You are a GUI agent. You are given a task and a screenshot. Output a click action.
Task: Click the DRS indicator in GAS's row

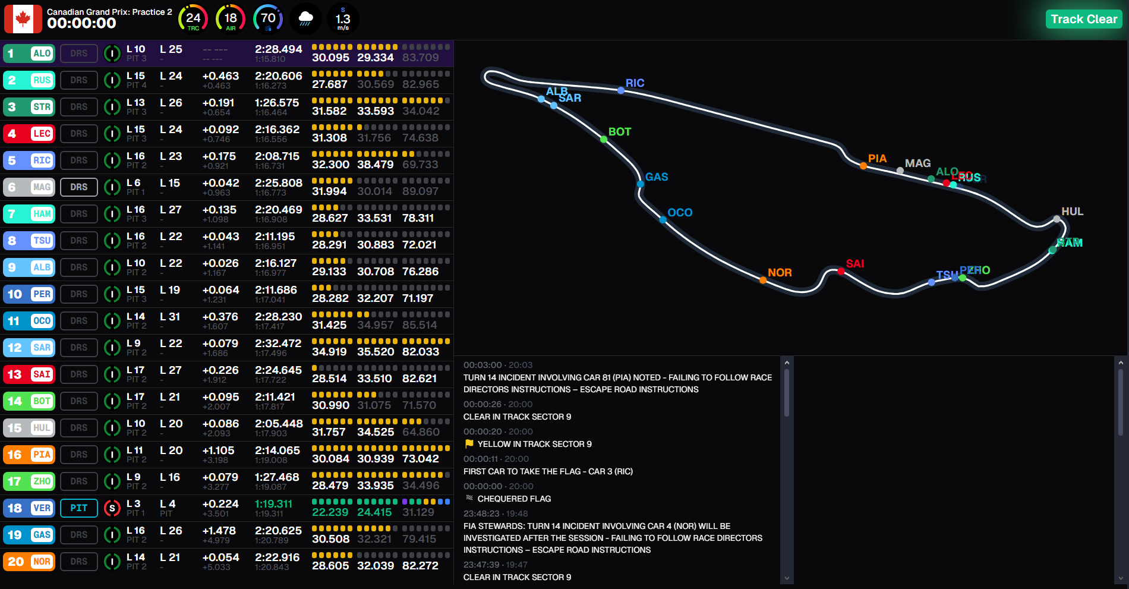[79, 535]
